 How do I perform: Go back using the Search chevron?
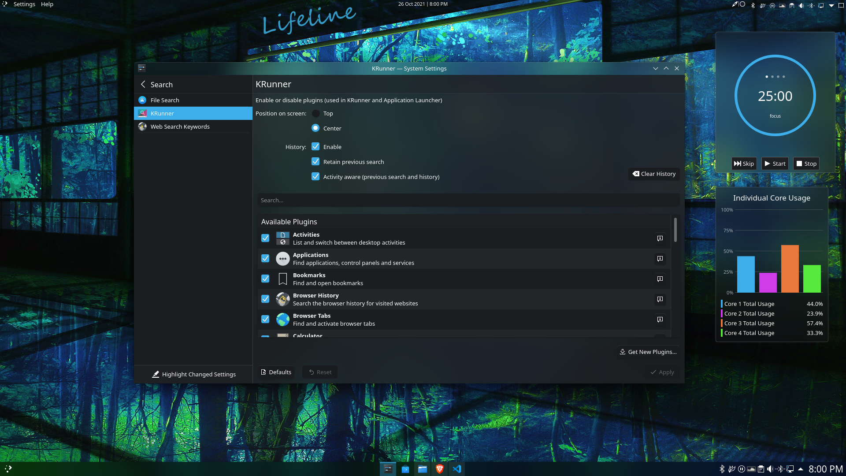(x=143, y=84)
